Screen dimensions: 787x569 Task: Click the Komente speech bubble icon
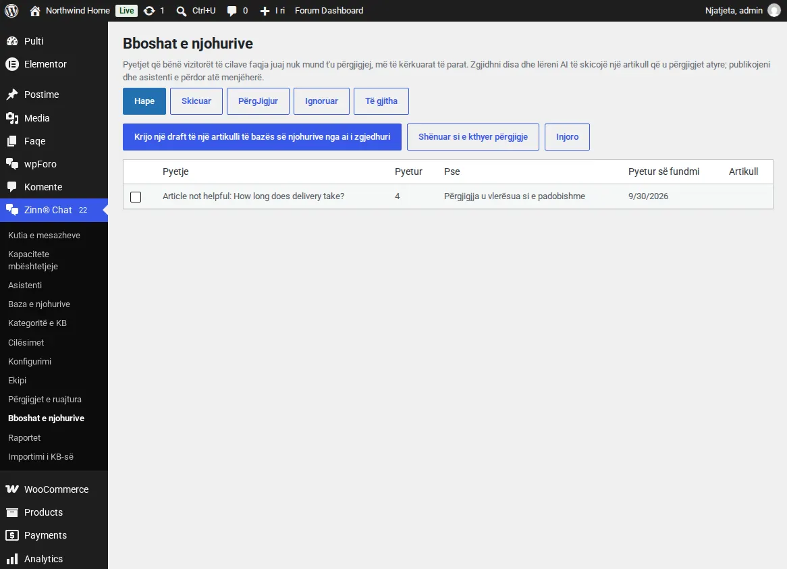click(x=12, y=187)
